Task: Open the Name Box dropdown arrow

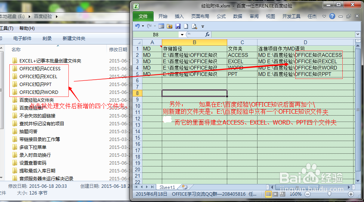Action: pos(182,35)
